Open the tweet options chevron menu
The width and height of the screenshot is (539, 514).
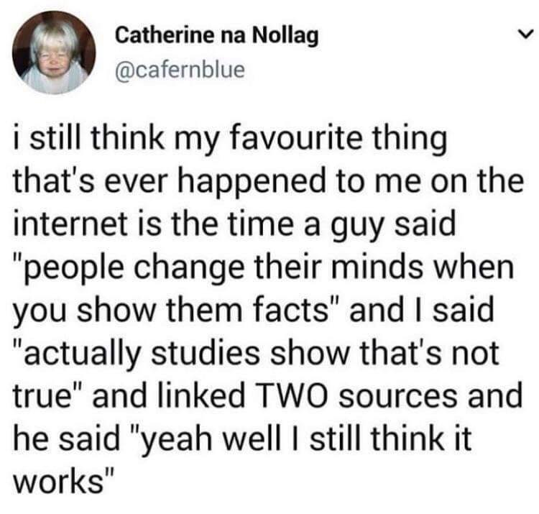coord(523,35)
